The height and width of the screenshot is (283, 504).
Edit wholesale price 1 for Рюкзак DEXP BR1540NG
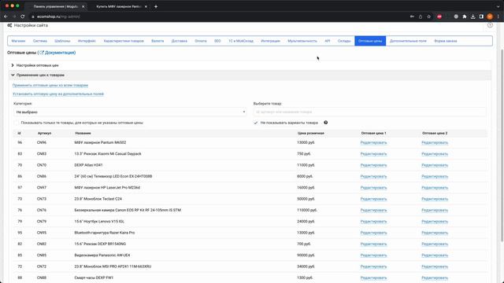pos(373,244)
